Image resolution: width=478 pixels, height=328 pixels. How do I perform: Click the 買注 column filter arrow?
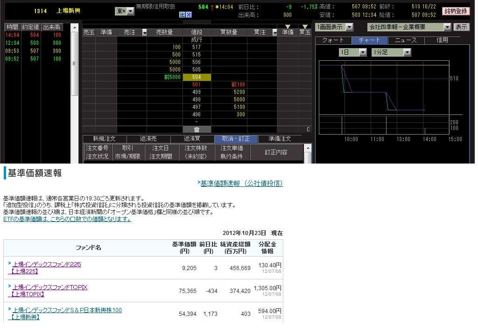[274, 32]
